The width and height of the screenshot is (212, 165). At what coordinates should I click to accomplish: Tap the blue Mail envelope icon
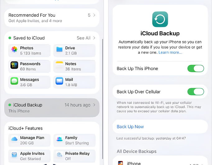pyautogui.click(x=59, y=81)
